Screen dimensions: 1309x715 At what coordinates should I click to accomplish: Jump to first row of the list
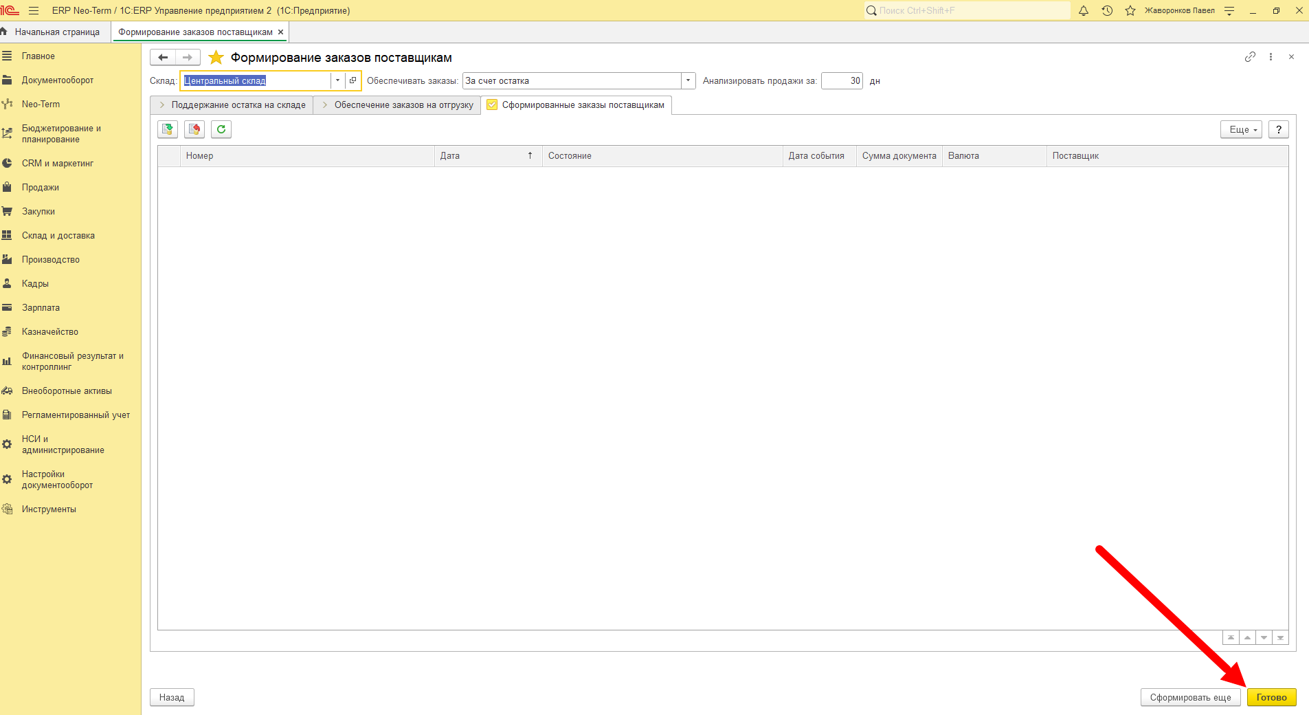1231,638
